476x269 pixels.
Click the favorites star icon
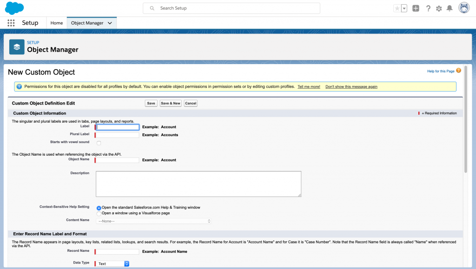(397, 8)
